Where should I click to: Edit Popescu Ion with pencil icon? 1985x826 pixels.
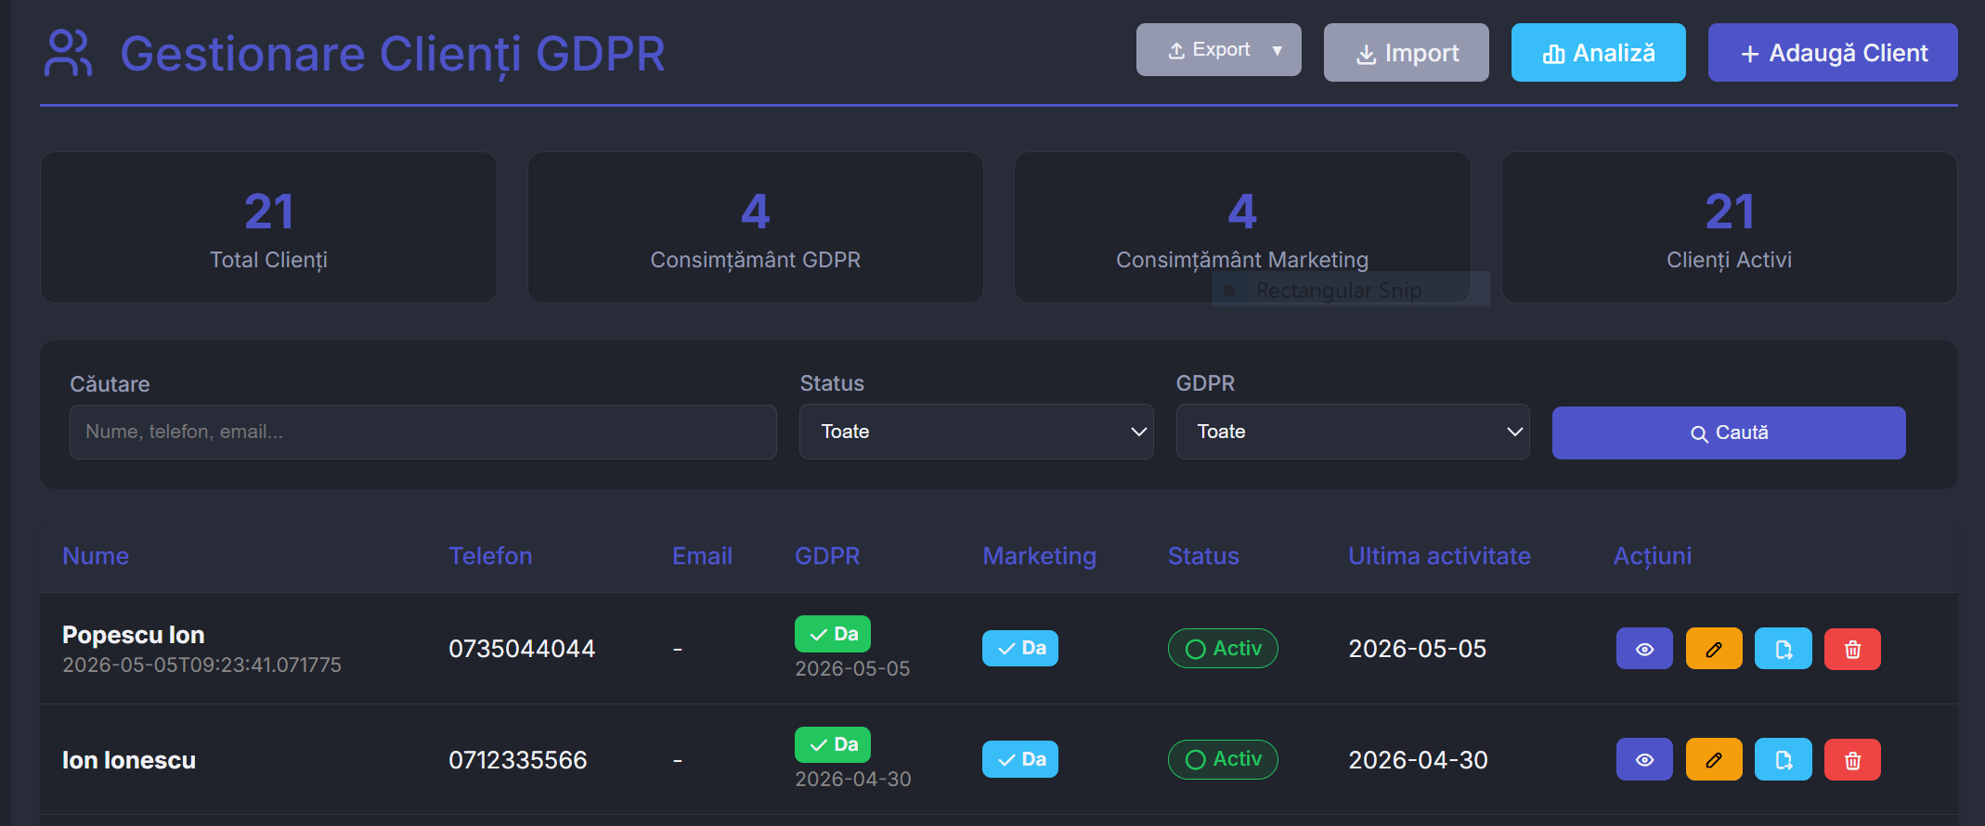click(x=1714, y=649)
